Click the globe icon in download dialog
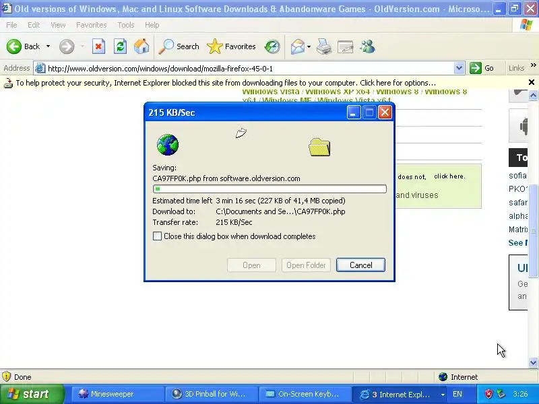The width and height of the screenshot is (539, 404). [168, 145]
